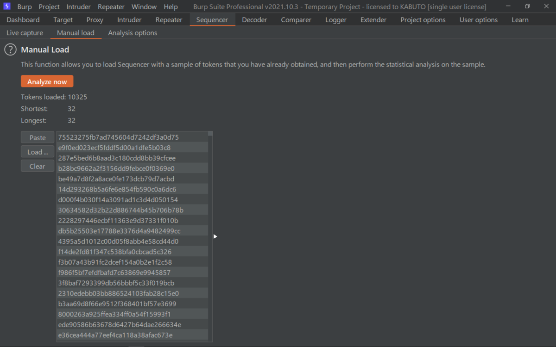Select token 8000263a925ffea334ff0a54f15993f1
This screenshot has width=556, height=347.
(133, 314)
